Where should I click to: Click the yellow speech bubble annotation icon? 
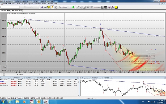pyautogui.click(x=49, y=7)
